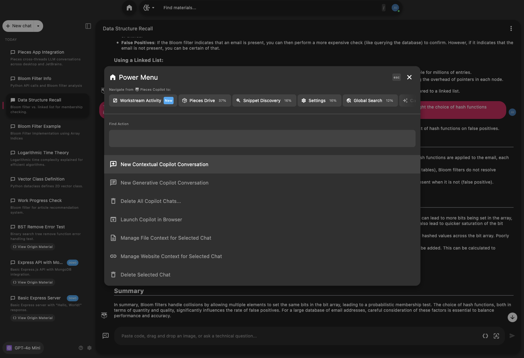Choose Delete Selected Chat

click(x=262, y=275)
